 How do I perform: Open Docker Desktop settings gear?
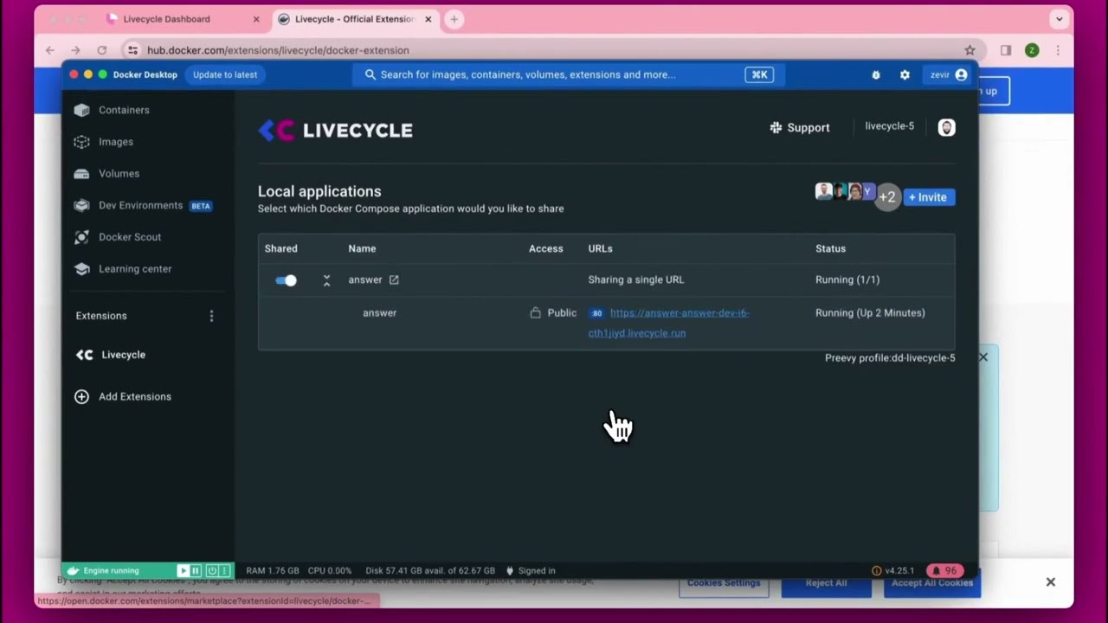[x=905, y=74]
